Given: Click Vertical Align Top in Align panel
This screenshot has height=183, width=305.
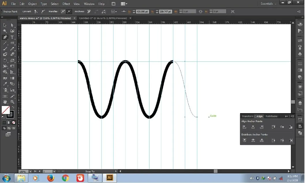Looking at the screenshot, I should 274,127.
